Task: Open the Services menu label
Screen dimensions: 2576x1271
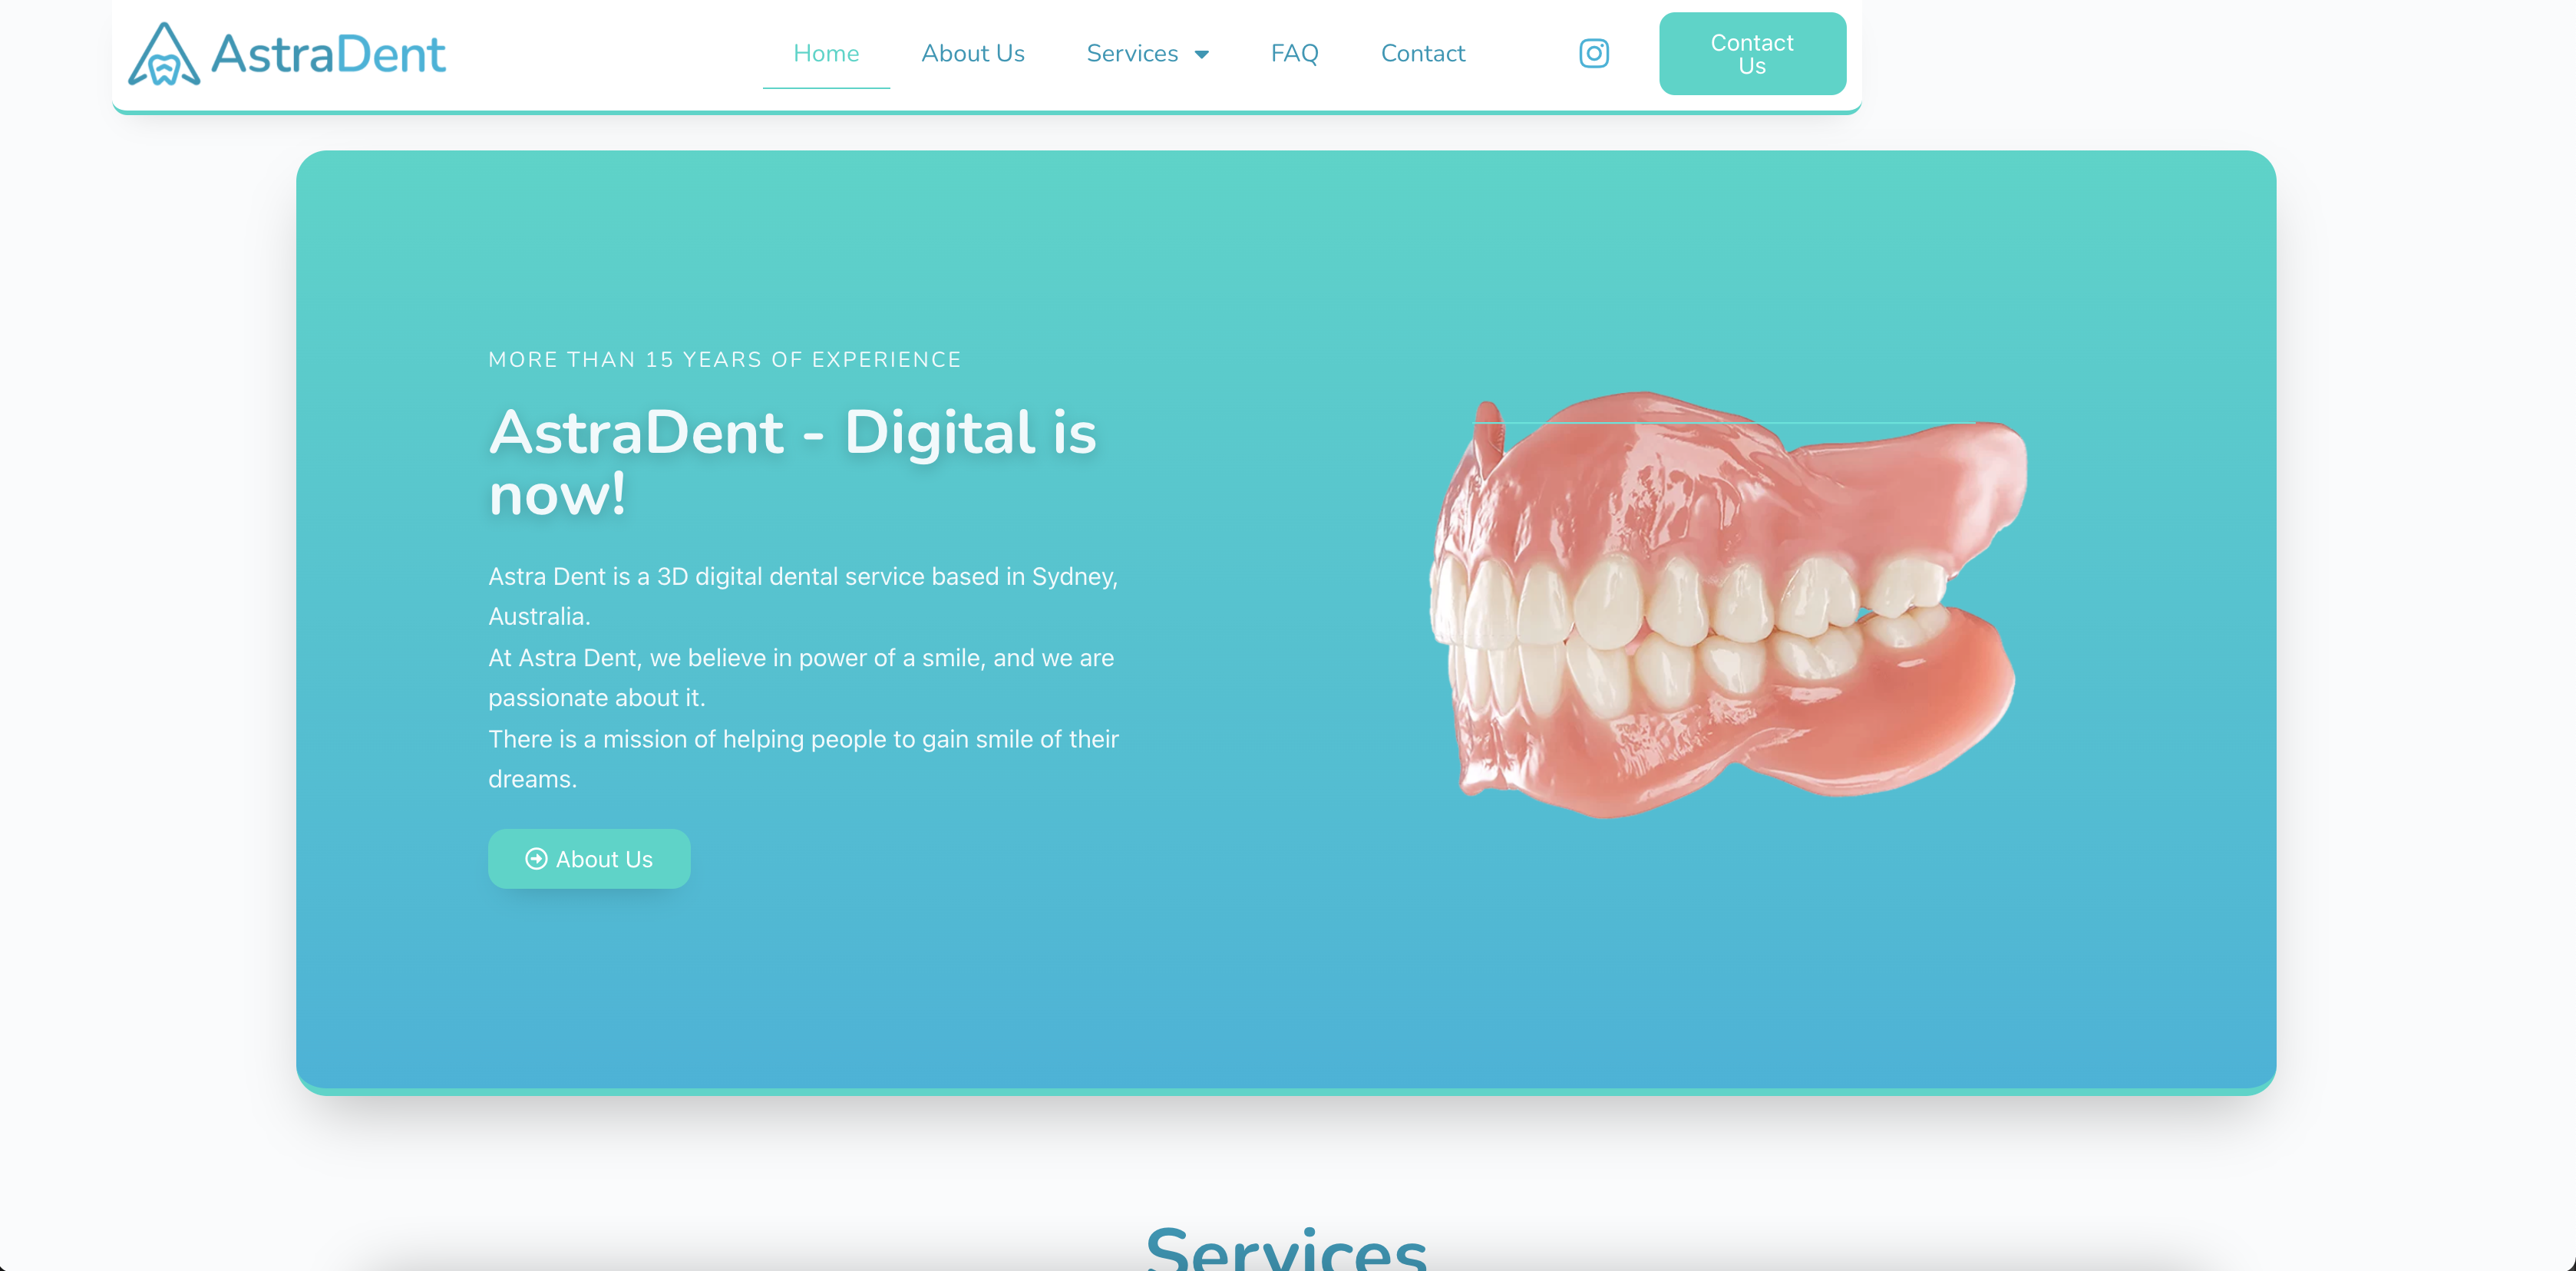Action: click(1132, 53)
